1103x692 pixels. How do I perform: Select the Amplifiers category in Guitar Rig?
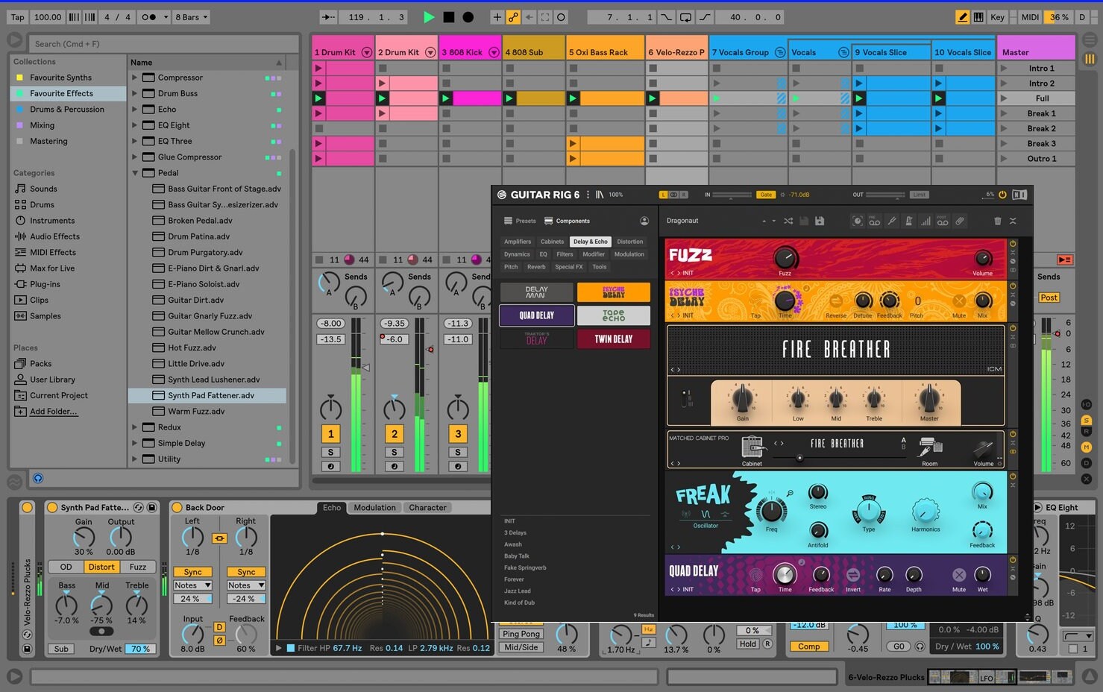[518, 242]
